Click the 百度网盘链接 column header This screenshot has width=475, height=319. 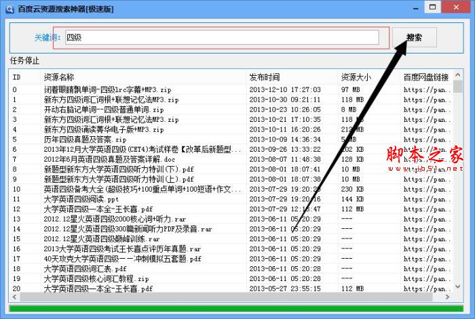[x=427, y=77]
